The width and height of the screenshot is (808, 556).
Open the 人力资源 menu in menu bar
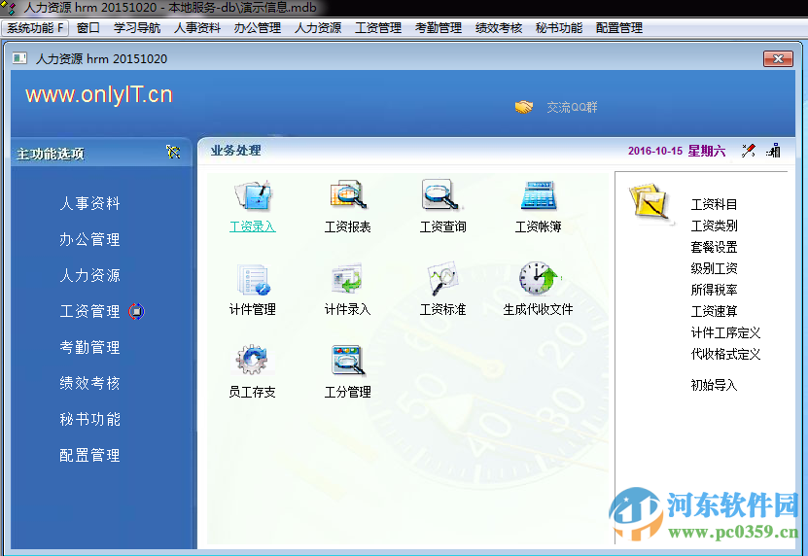click(318, 28)
